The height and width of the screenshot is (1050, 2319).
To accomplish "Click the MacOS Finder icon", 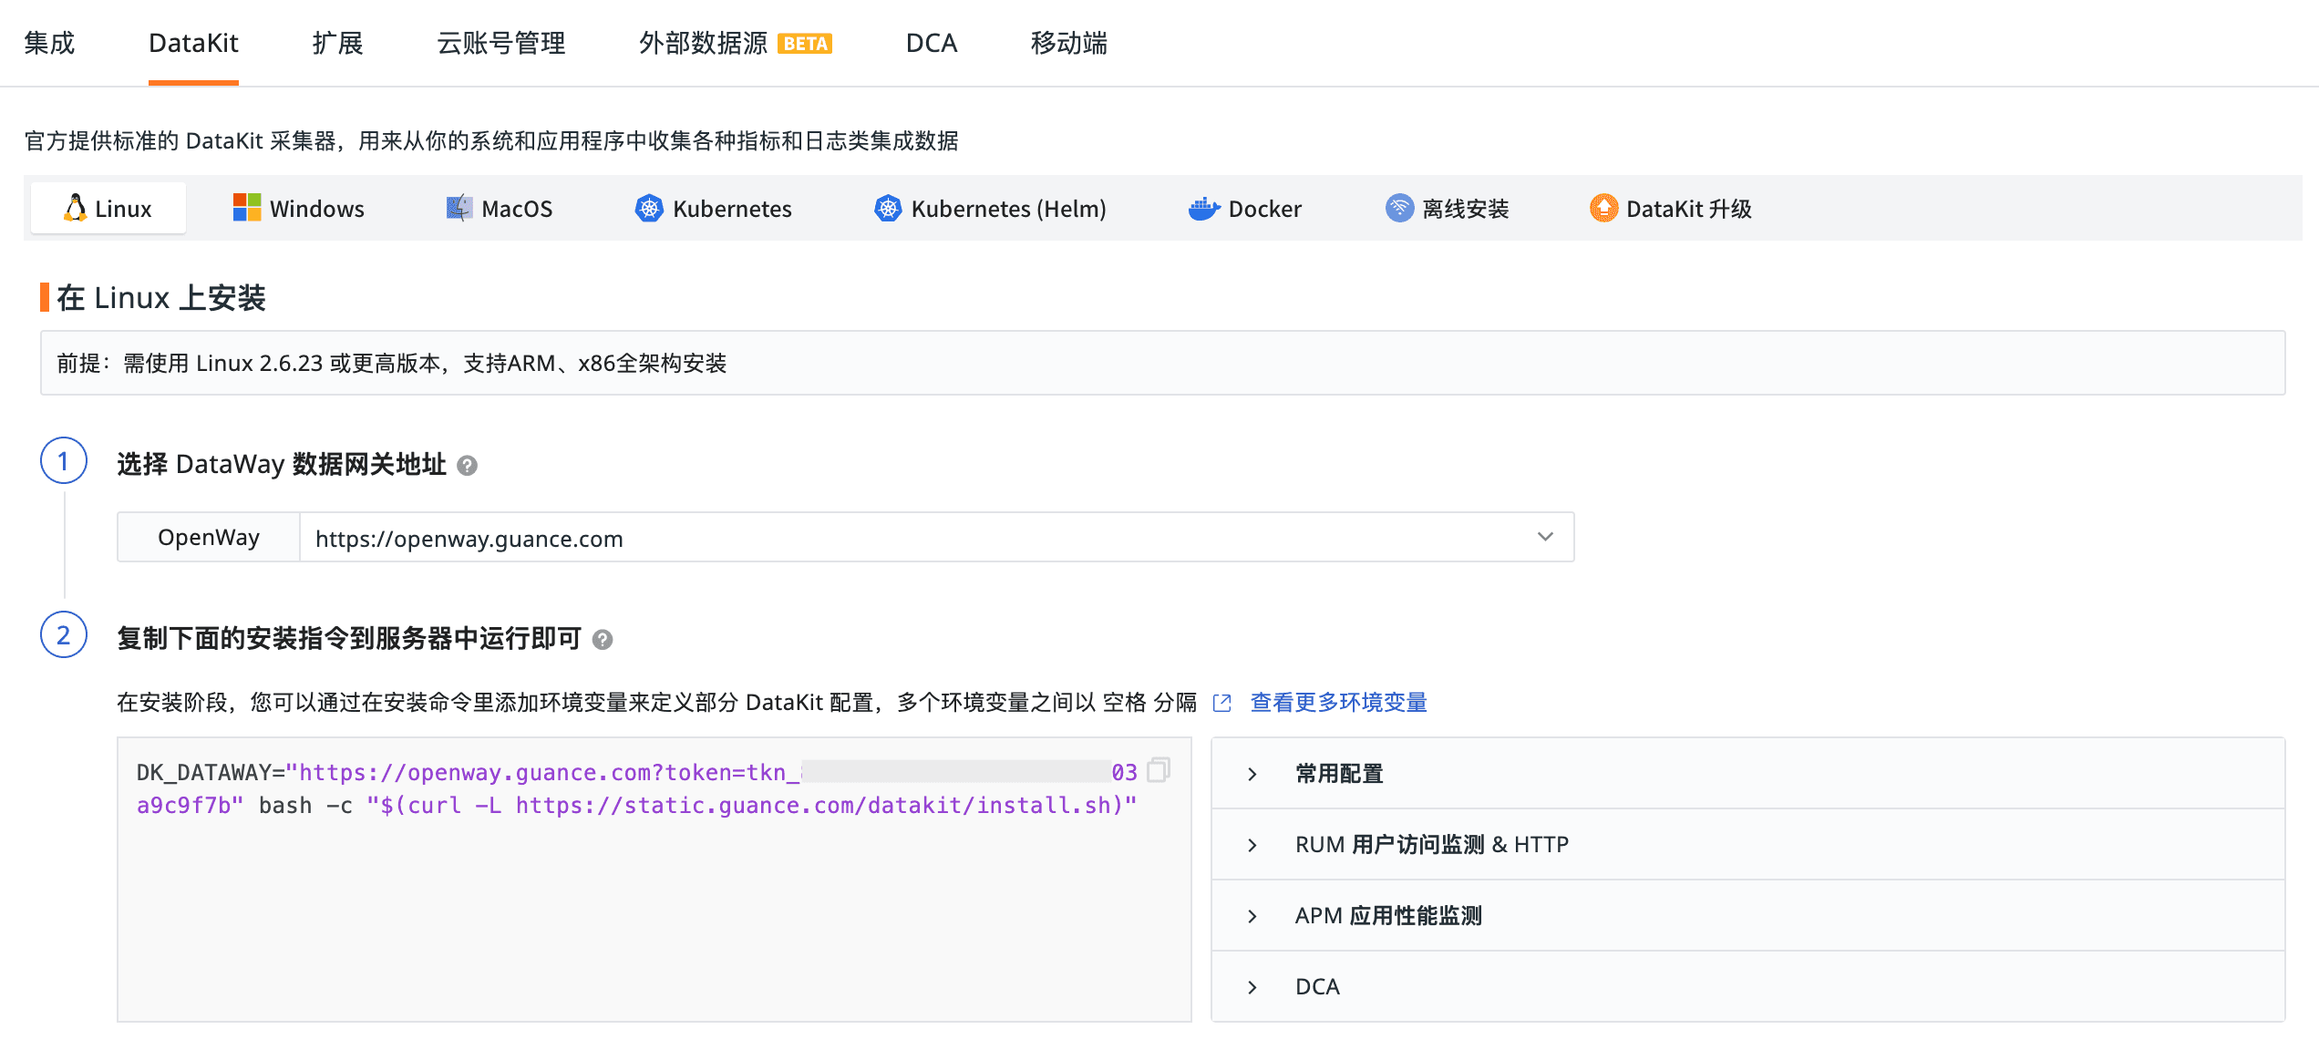I will tap(459, 209).
